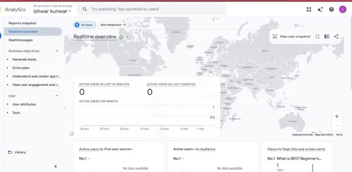The height and width of the screenshot is (172, 352).
Task: Open the Google apps grid icon
Action: point(309,9)
